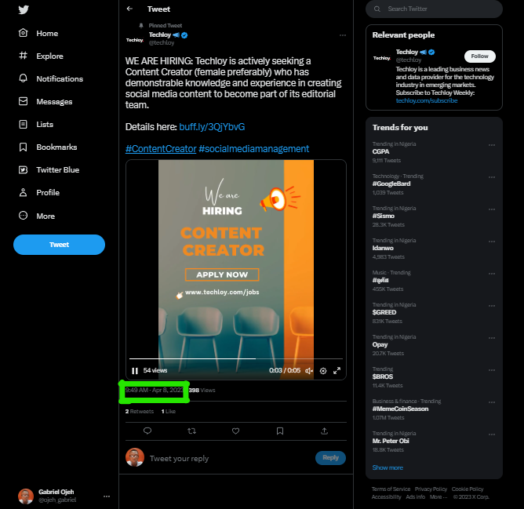Viewport: 524px width, 509px height.
Task: Focus the Search Twitter field
Action: [434, 9]
